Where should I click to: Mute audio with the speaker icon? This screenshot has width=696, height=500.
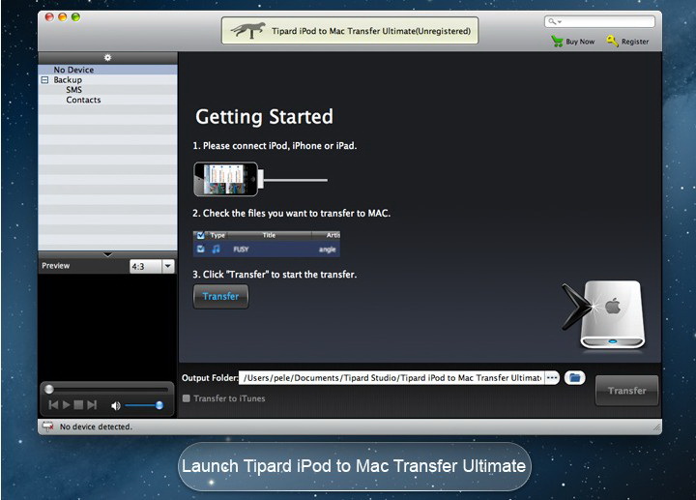pos(115,405)
